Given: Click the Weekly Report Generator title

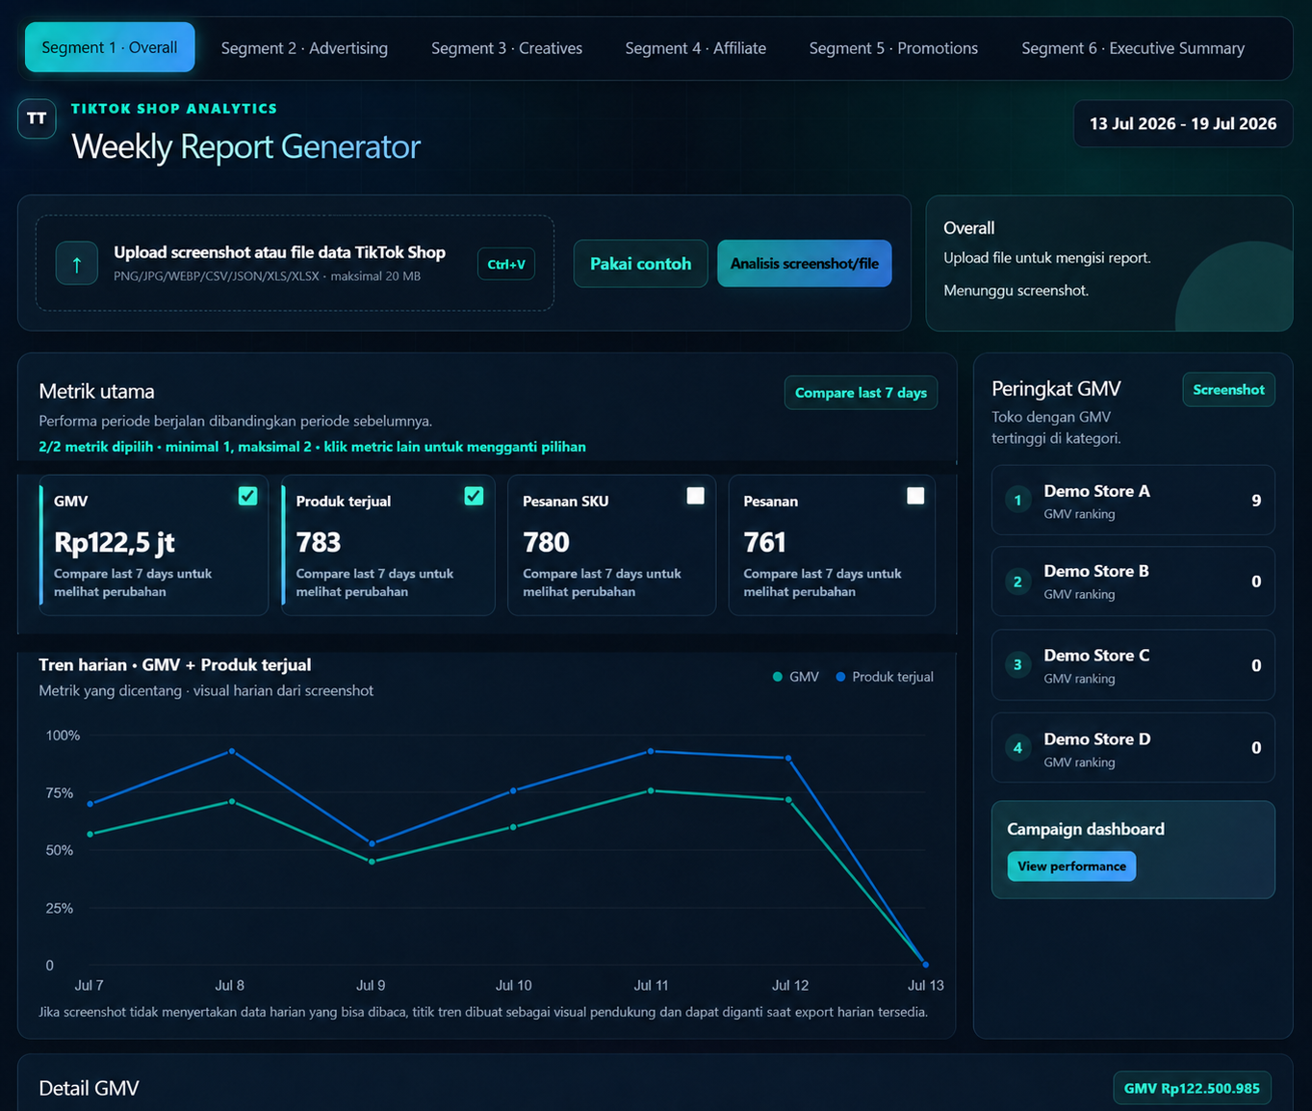Looking at the screenshot, I should click(246, 146).
